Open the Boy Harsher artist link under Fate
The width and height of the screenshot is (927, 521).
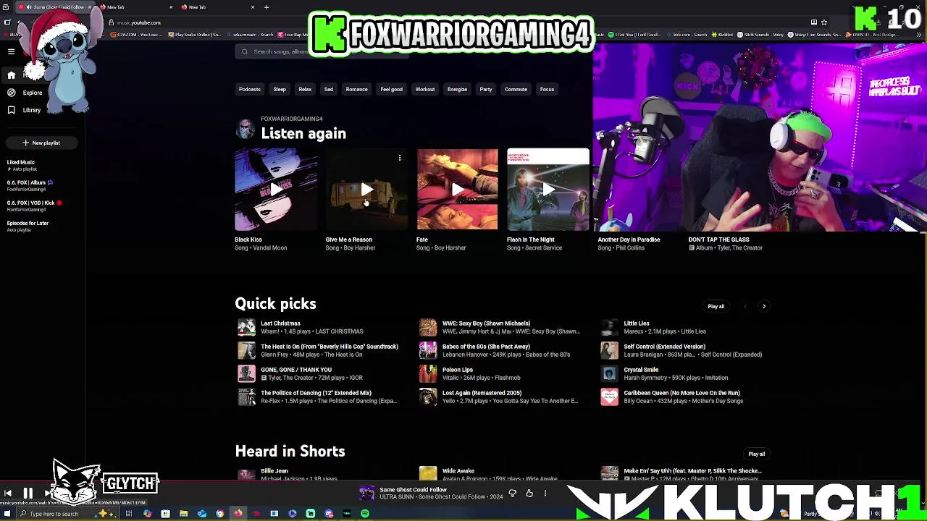[x=450, y=248]
